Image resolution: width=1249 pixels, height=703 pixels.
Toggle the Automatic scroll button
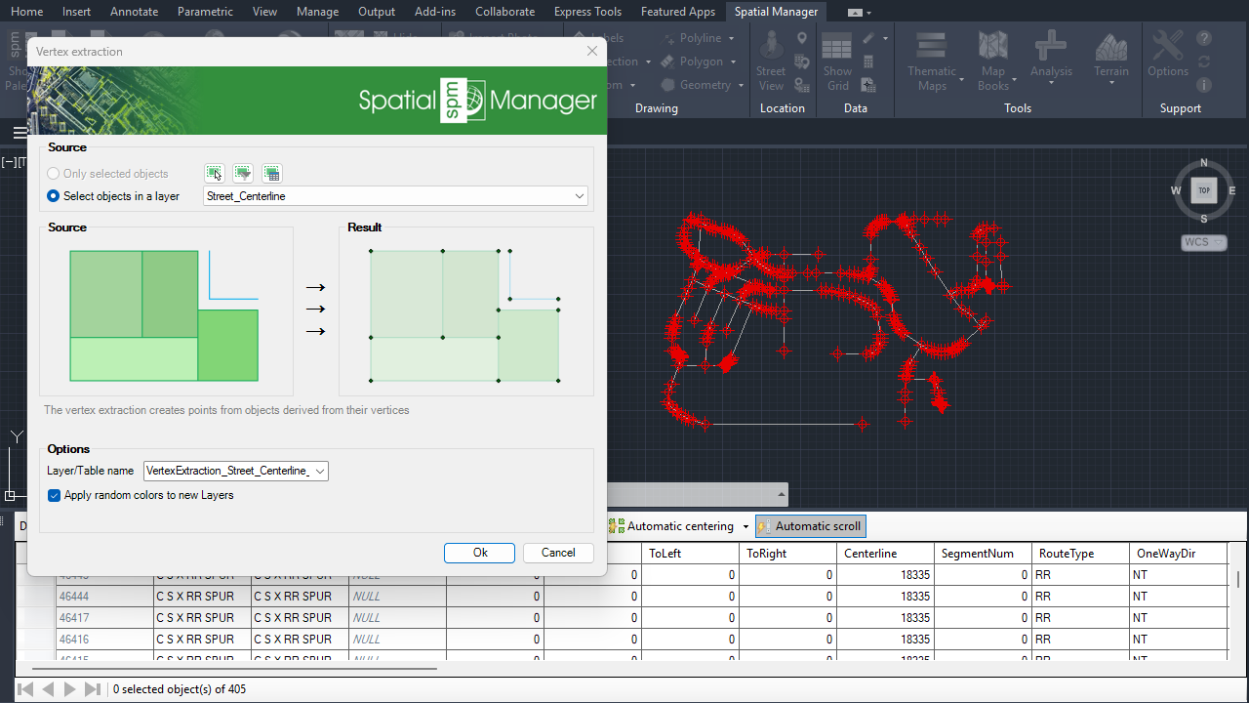[x=810, y=526]
